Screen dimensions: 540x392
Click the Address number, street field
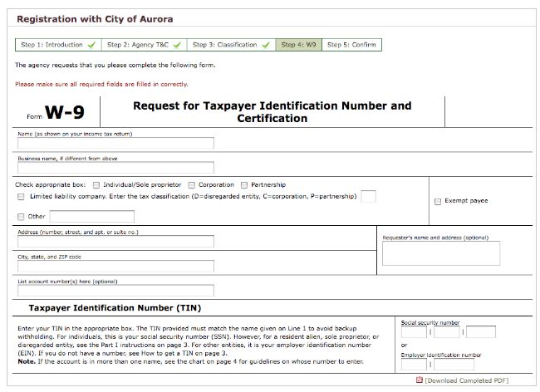point(115,242)
